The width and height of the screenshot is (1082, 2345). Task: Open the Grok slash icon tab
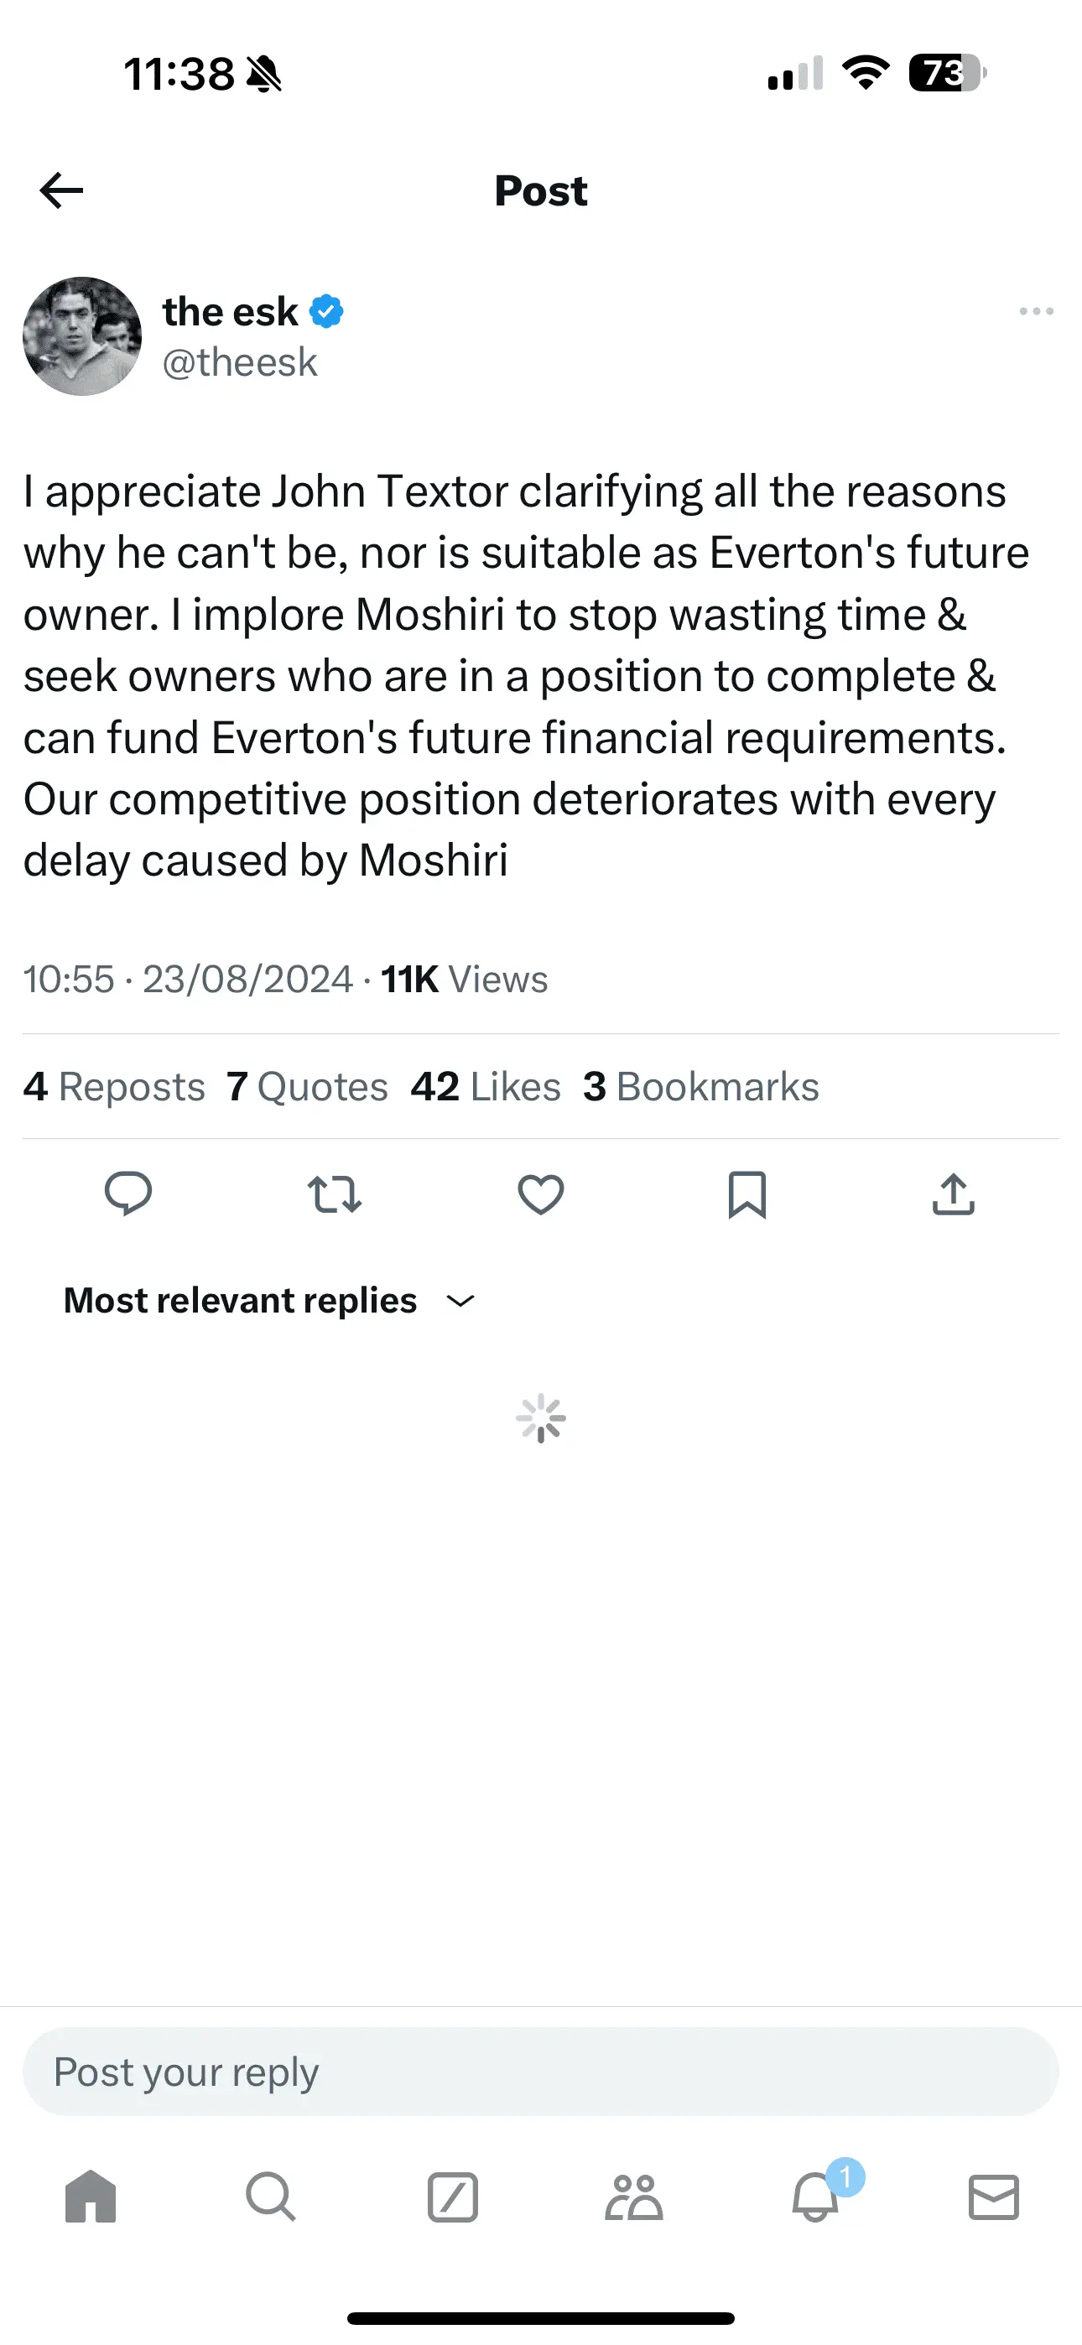[453, 2197]
